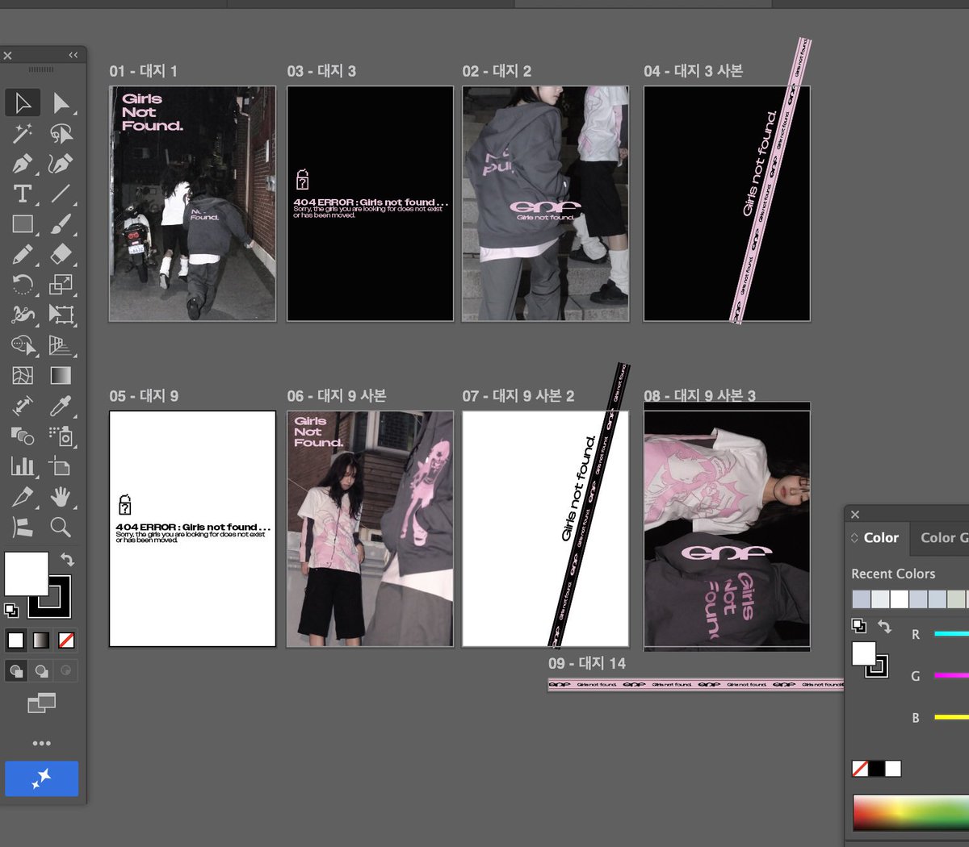Viewport: 969px width, 847px height.
Task: Select the Eraser tool
Action: pyautogui.click(x=61, y=254)
